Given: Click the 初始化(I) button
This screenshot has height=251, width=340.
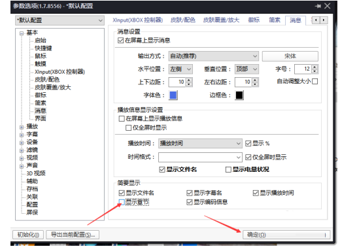Looking at the screenshot, I should pos(28,235).
